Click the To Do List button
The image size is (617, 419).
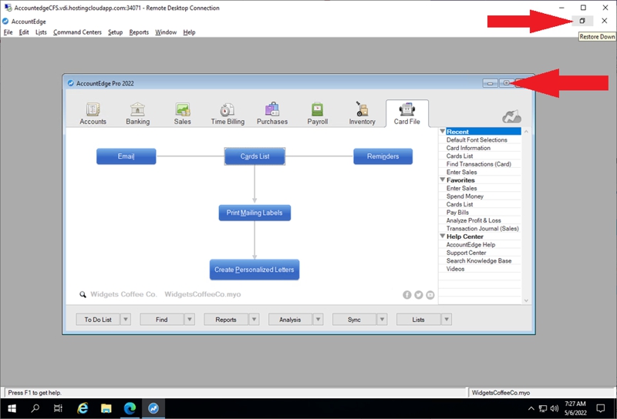tap(98, 319)
